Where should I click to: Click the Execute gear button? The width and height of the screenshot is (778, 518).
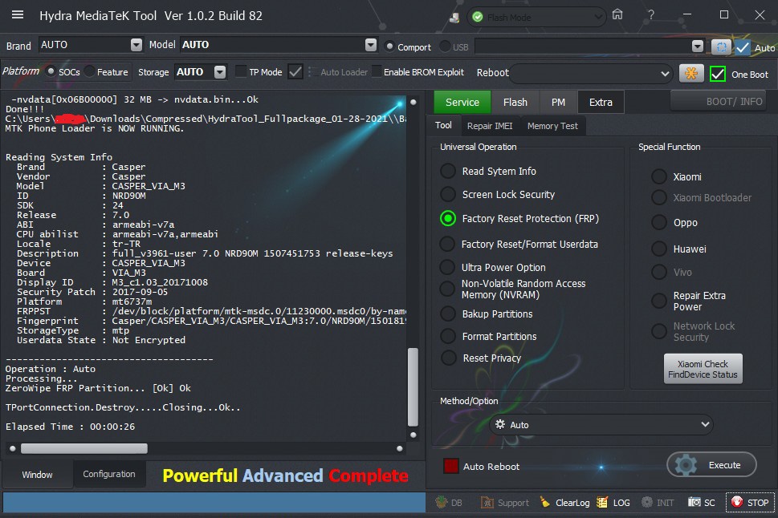(711, 465)
